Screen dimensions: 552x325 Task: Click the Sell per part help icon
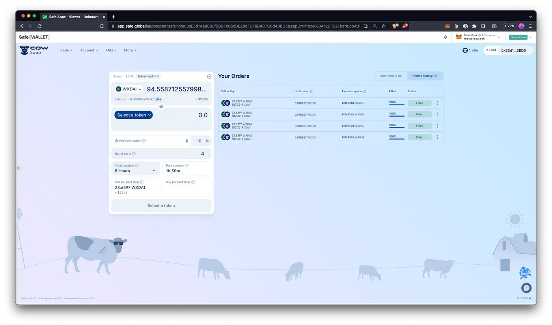(x=142, y=182)
